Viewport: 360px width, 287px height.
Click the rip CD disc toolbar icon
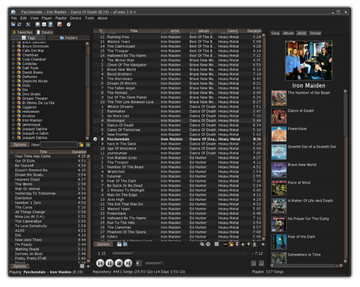click(x=68, y=25)
